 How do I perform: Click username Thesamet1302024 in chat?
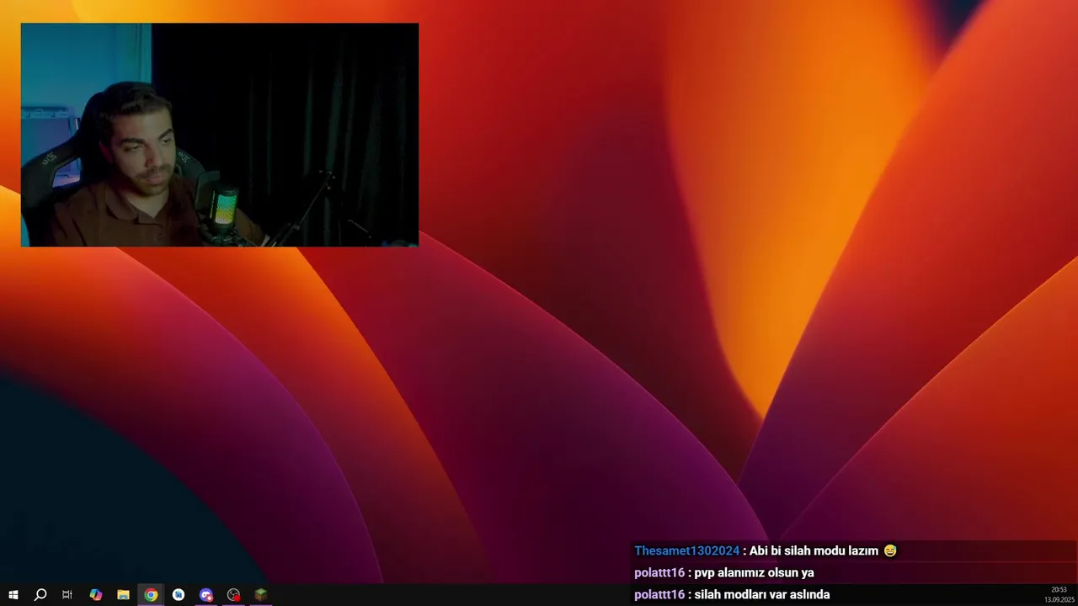coord(686,550)
